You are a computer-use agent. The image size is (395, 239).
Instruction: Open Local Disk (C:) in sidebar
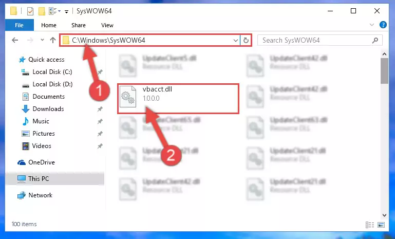coord(52,72)
